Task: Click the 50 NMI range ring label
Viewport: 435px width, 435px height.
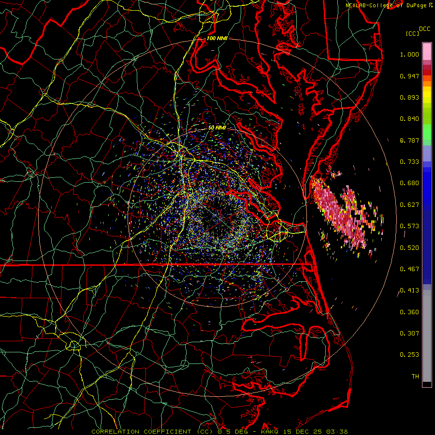Action: [217, 128]
